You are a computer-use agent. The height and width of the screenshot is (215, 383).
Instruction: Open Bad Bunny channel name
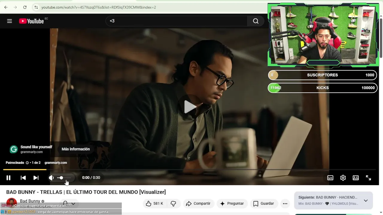pos(30,201)
